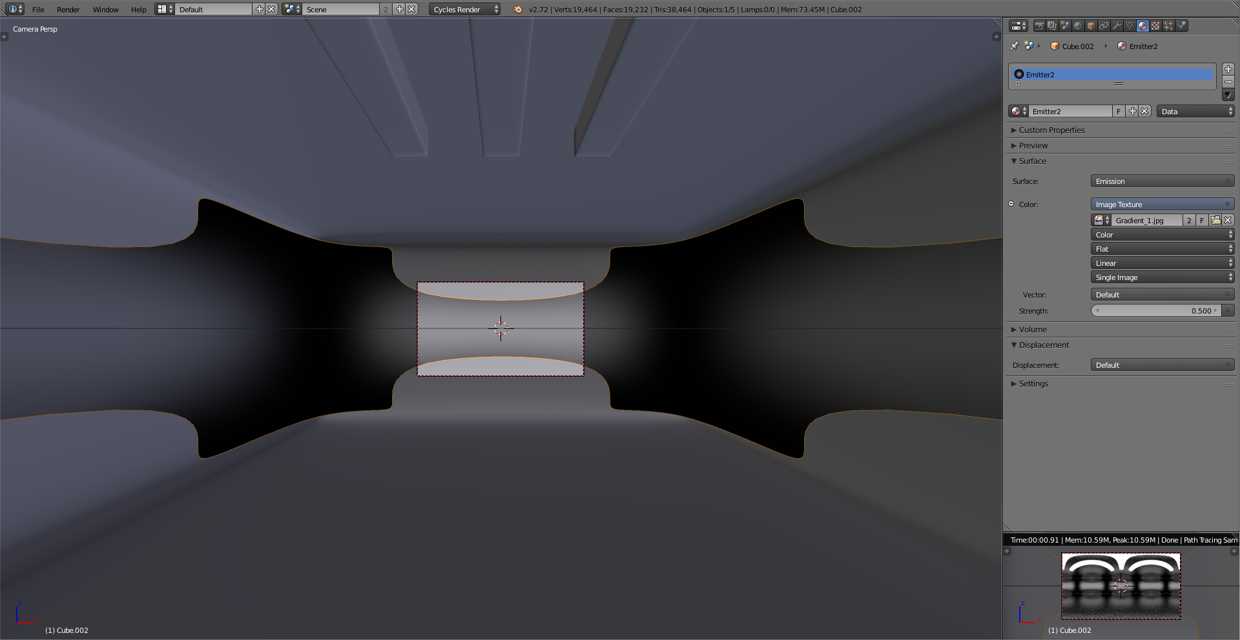The height and width of the screenshot is (640, 1240).
Task: Open the Displacement Default selector
Action: pos(1162,365)
